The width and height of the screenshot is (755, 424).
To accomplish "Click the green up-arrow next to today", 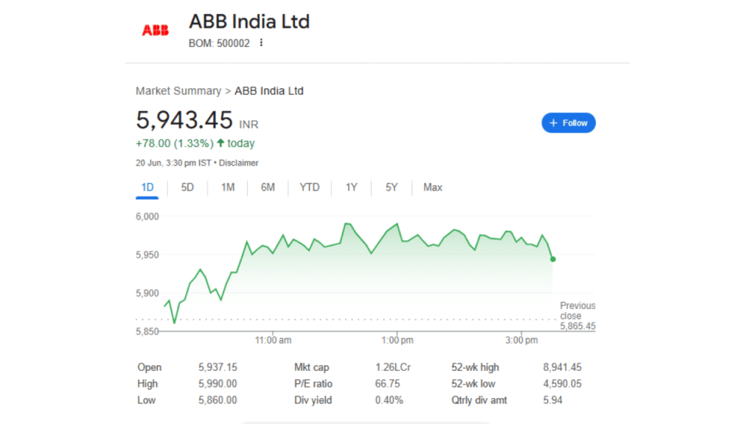I will [220, 143].
